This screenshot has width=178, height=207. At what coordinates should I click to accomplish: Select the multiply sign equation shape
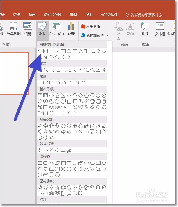point(51,150)
